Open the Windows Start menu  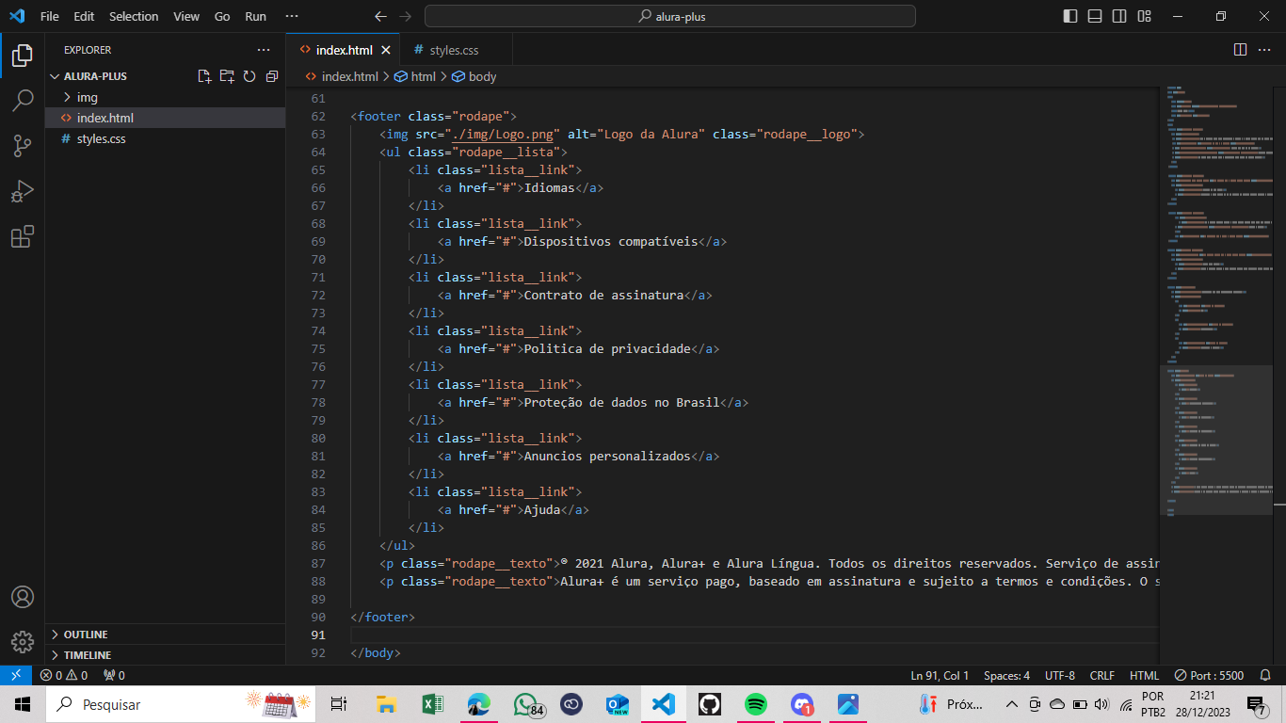coord(23,704)
